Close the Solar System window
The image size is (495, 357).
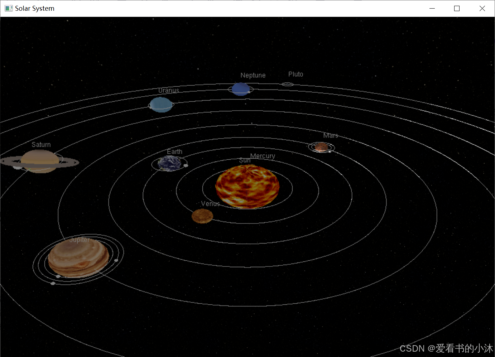coord(482,8)
